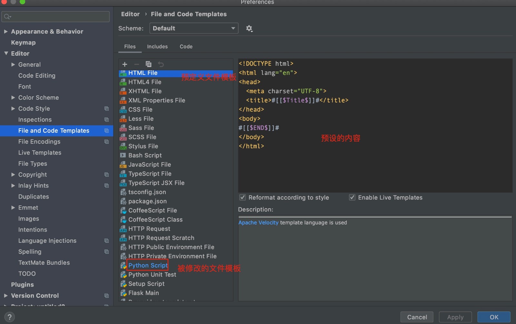Click the CSS File template icon
The height and width of the screenshot is (324, 516).
coord(123,110)
